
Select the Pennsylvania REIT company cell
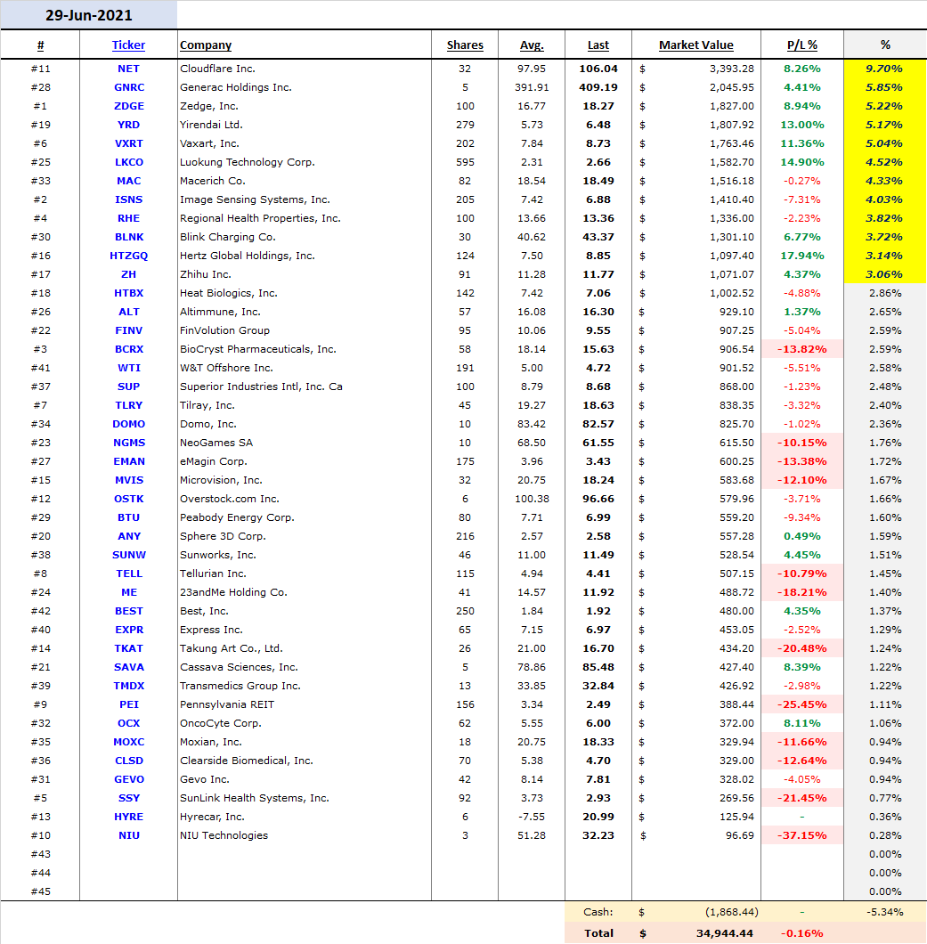[305, 704]
